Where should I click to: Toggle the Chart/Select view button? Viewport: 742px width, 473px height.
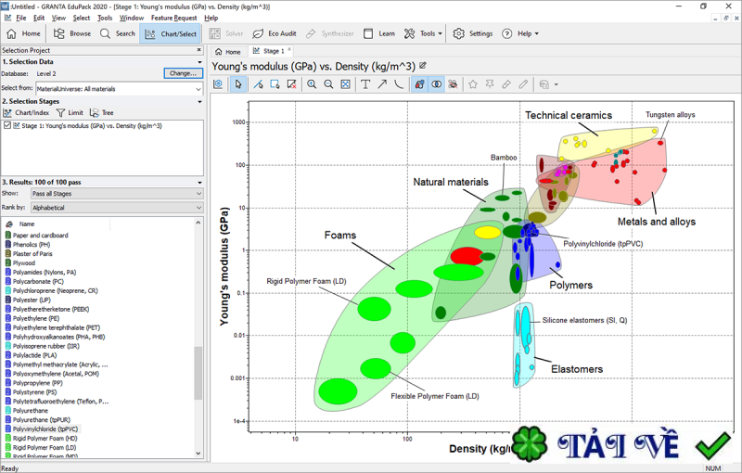click(171, 33)
